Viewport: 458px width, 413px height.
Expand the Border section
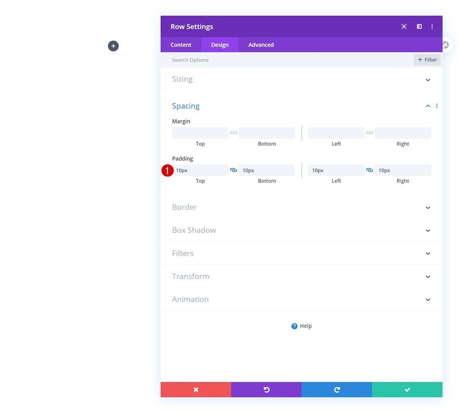301,206
